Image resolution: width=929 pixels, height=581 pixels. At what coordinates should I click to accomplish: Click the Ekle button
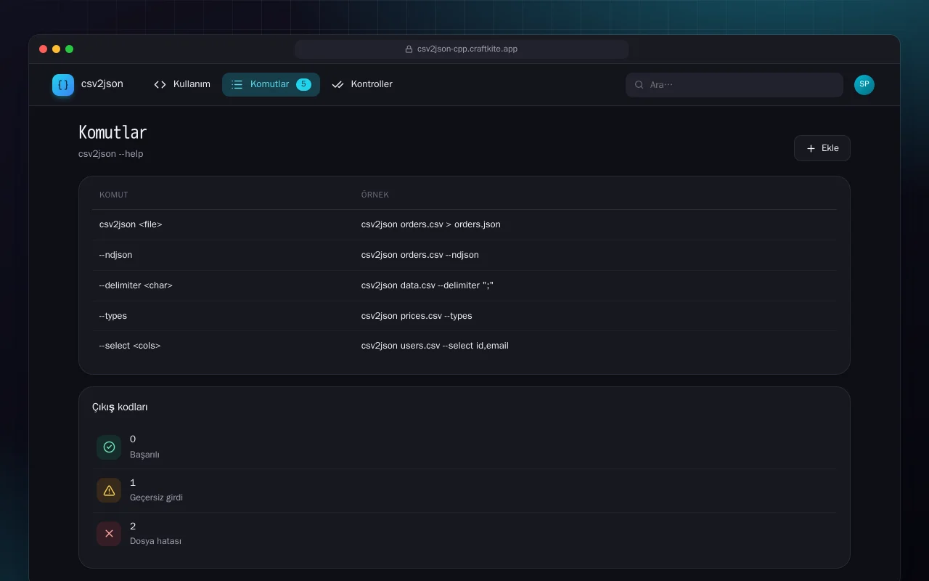[822, 148]
